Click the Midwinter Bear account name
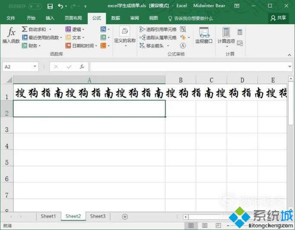The image size is (295, 230). [209, 6]
